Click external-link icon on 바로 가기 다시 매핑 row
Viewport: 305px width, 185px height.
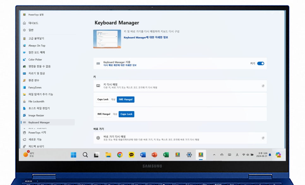pyautogui.click(x=263, y=138)
